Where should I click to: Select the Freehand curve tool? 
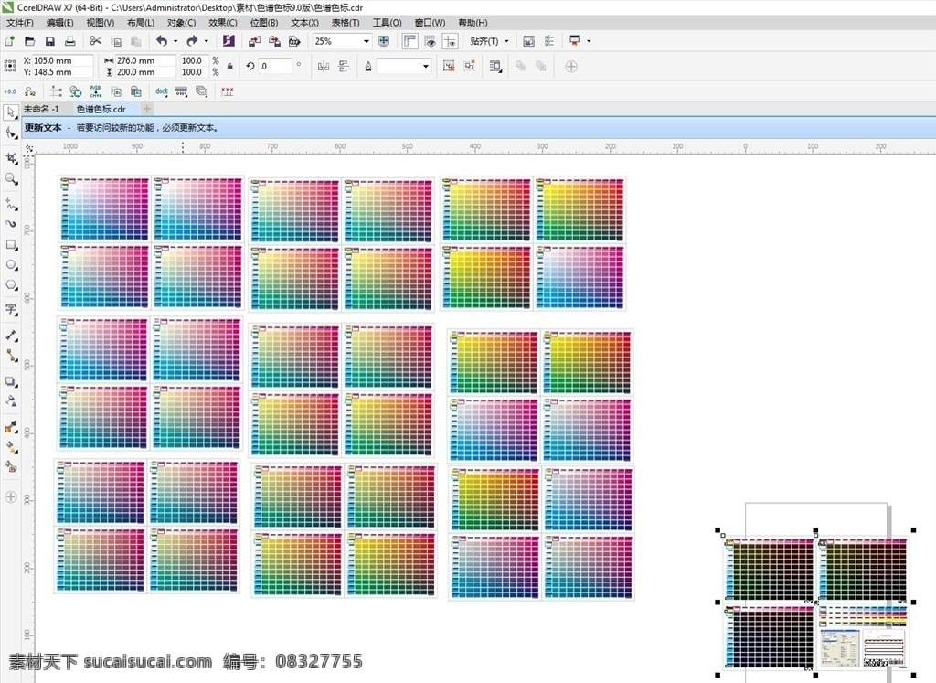click(11, 204)
